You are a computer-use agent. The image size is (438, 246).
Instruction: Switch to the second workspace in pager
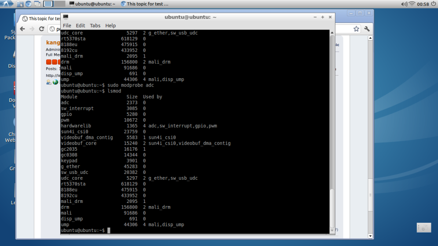click(59, 4)
